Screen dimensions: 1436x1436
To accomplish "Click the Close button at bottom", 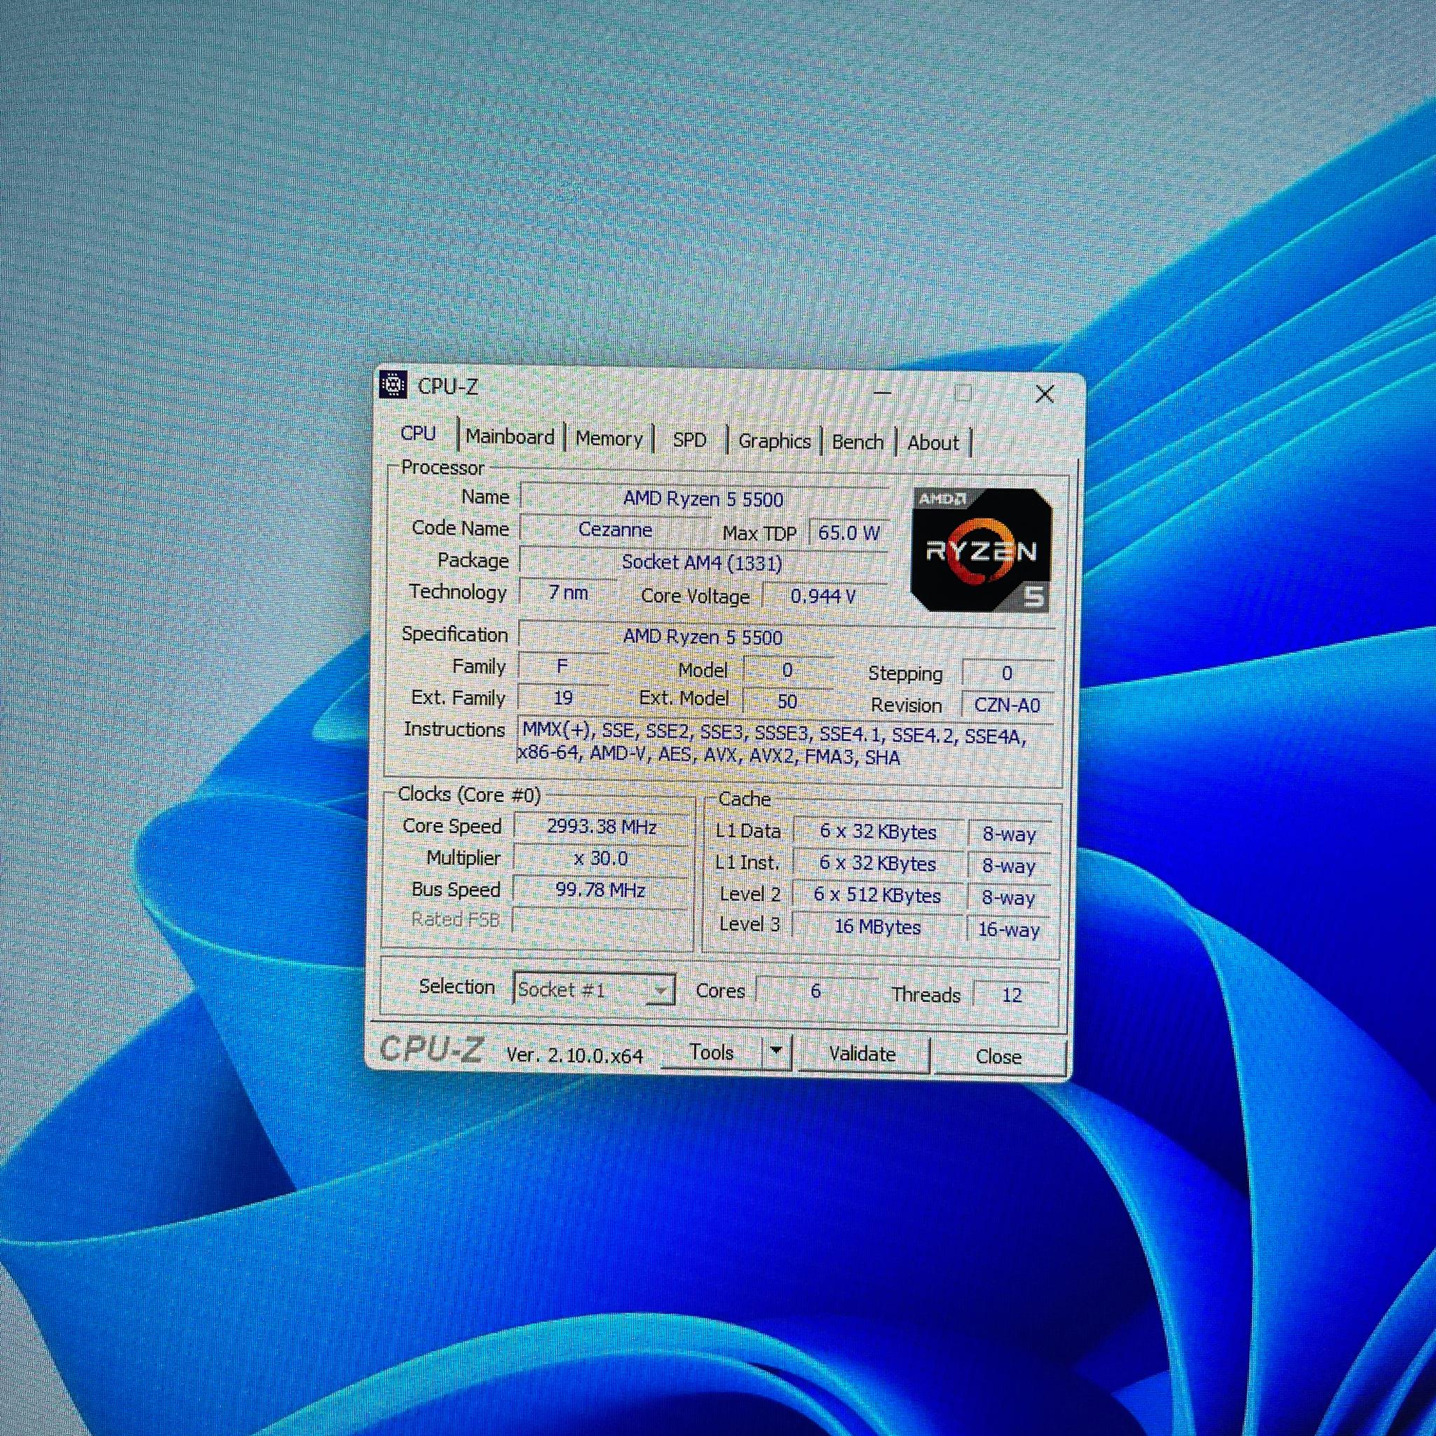I will [998, 1056].
